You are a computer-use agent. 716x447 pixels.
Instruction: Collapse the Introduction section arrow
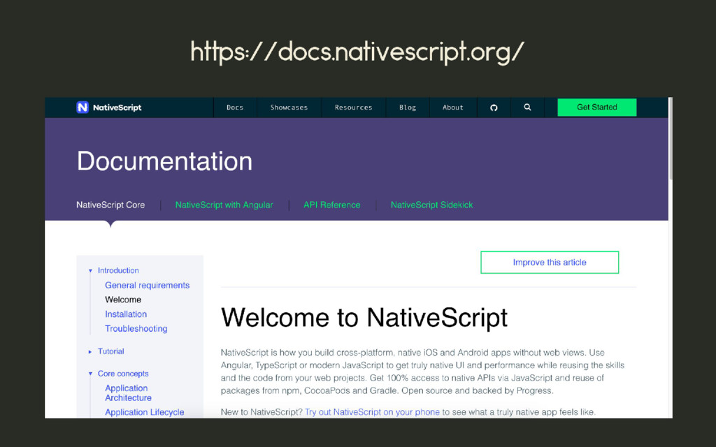(x=90, y=270)
